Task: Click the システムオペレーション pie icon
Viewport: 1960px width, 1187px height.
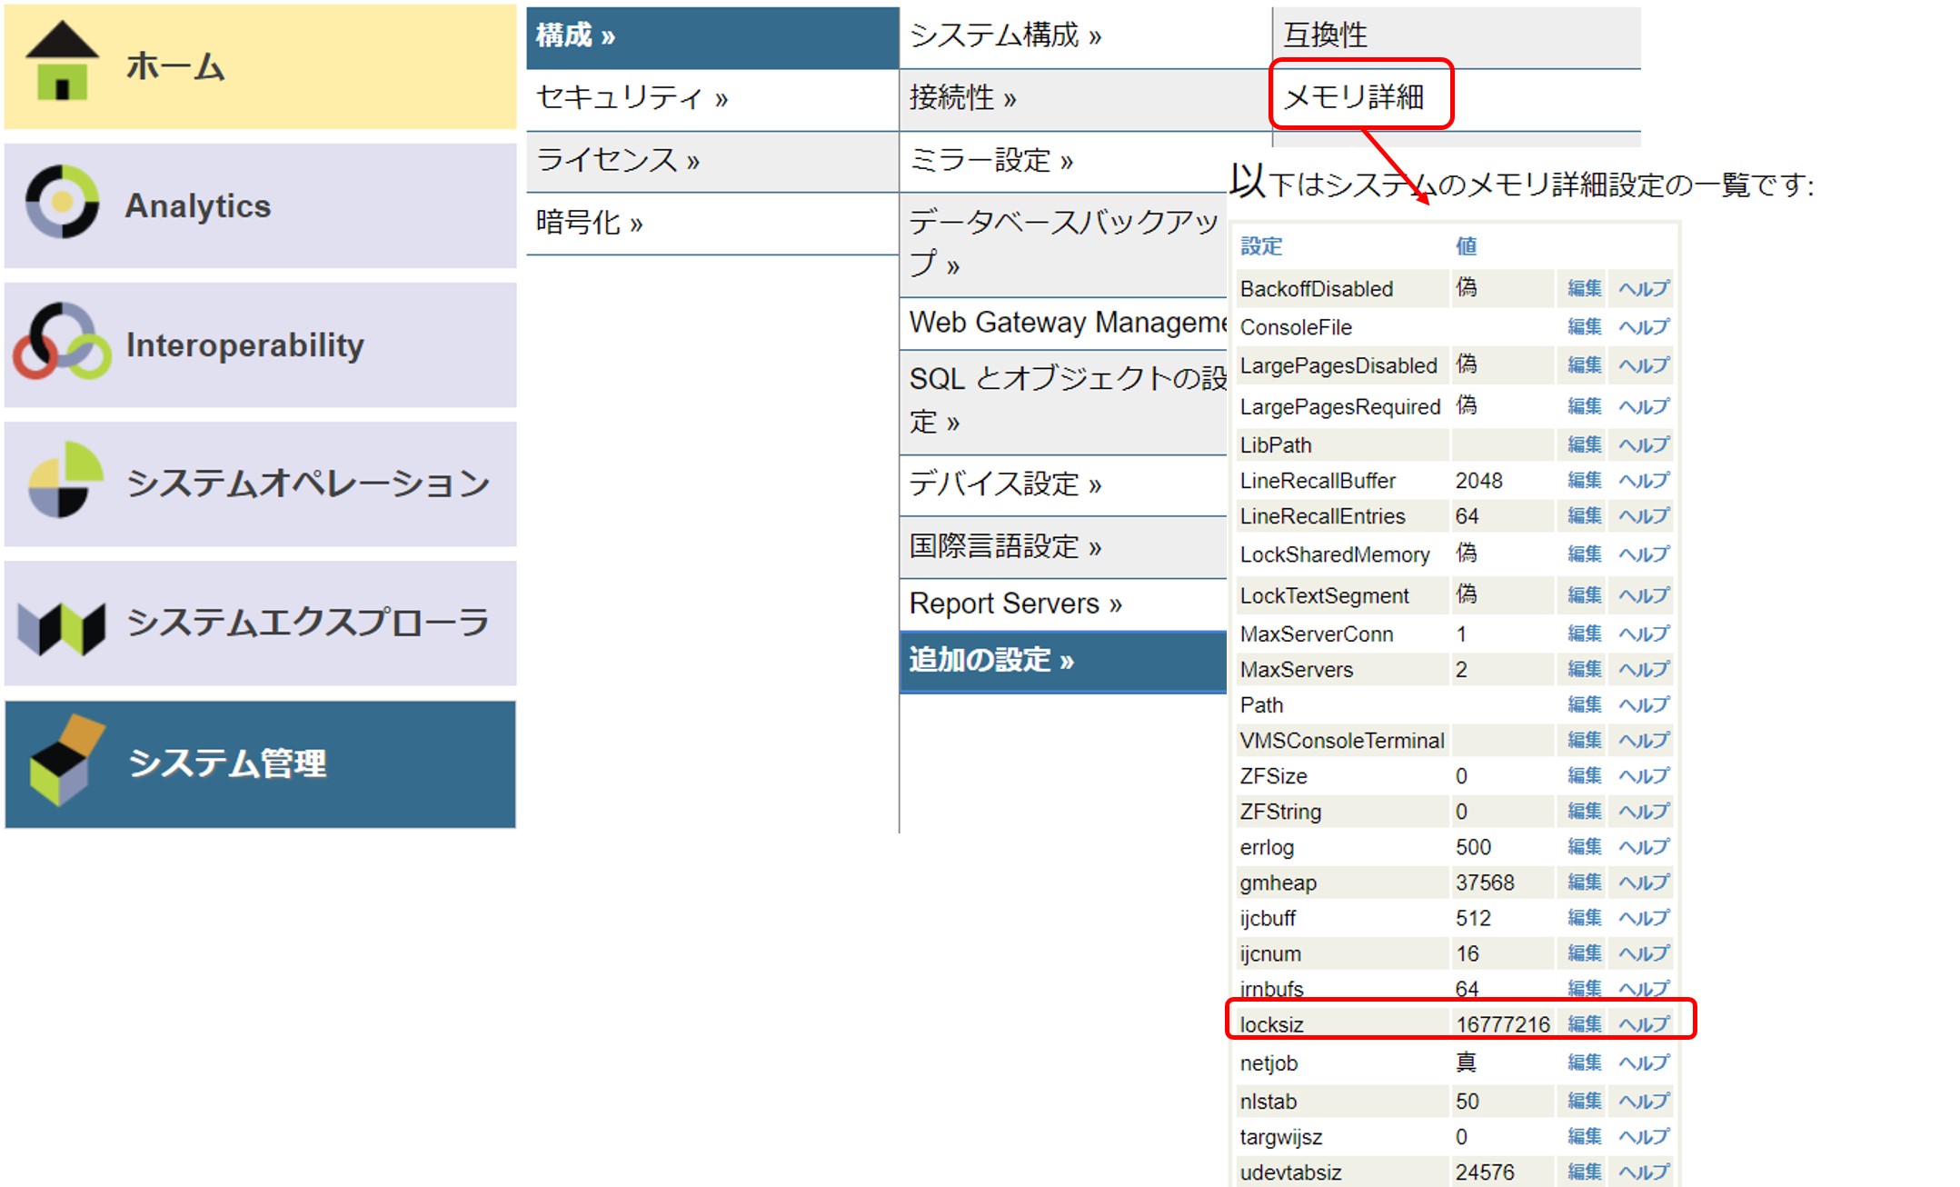Action: pyautogui.click(x=64, y=480)
